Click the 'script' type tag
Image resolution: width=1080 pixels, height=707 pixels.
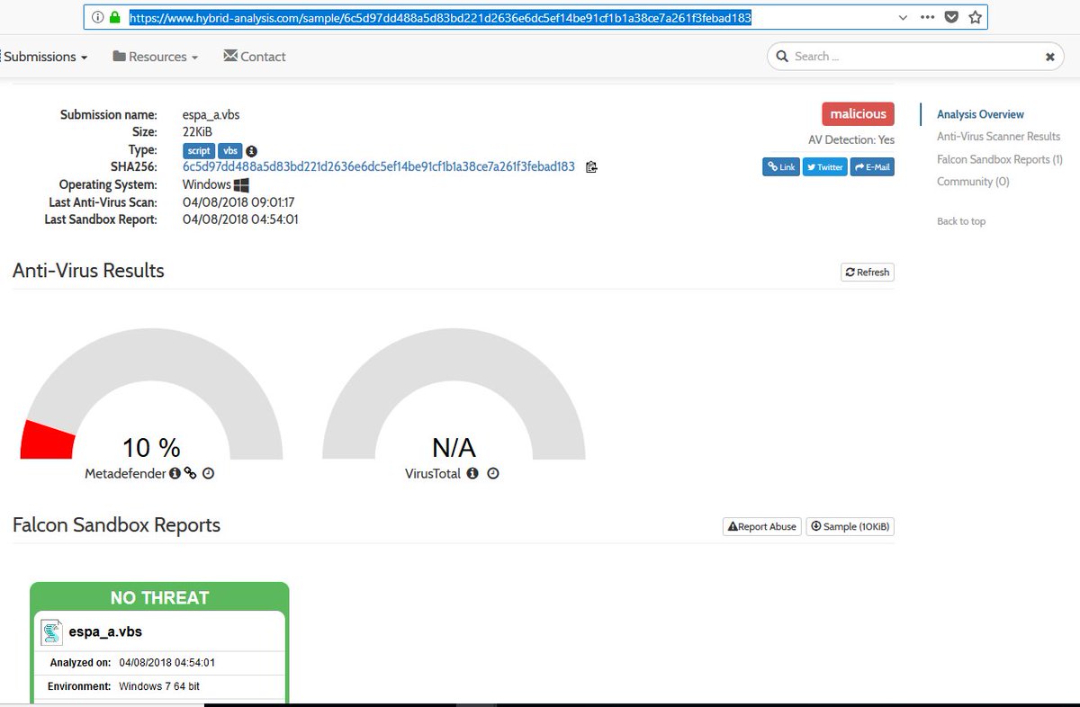pos(199,151)
